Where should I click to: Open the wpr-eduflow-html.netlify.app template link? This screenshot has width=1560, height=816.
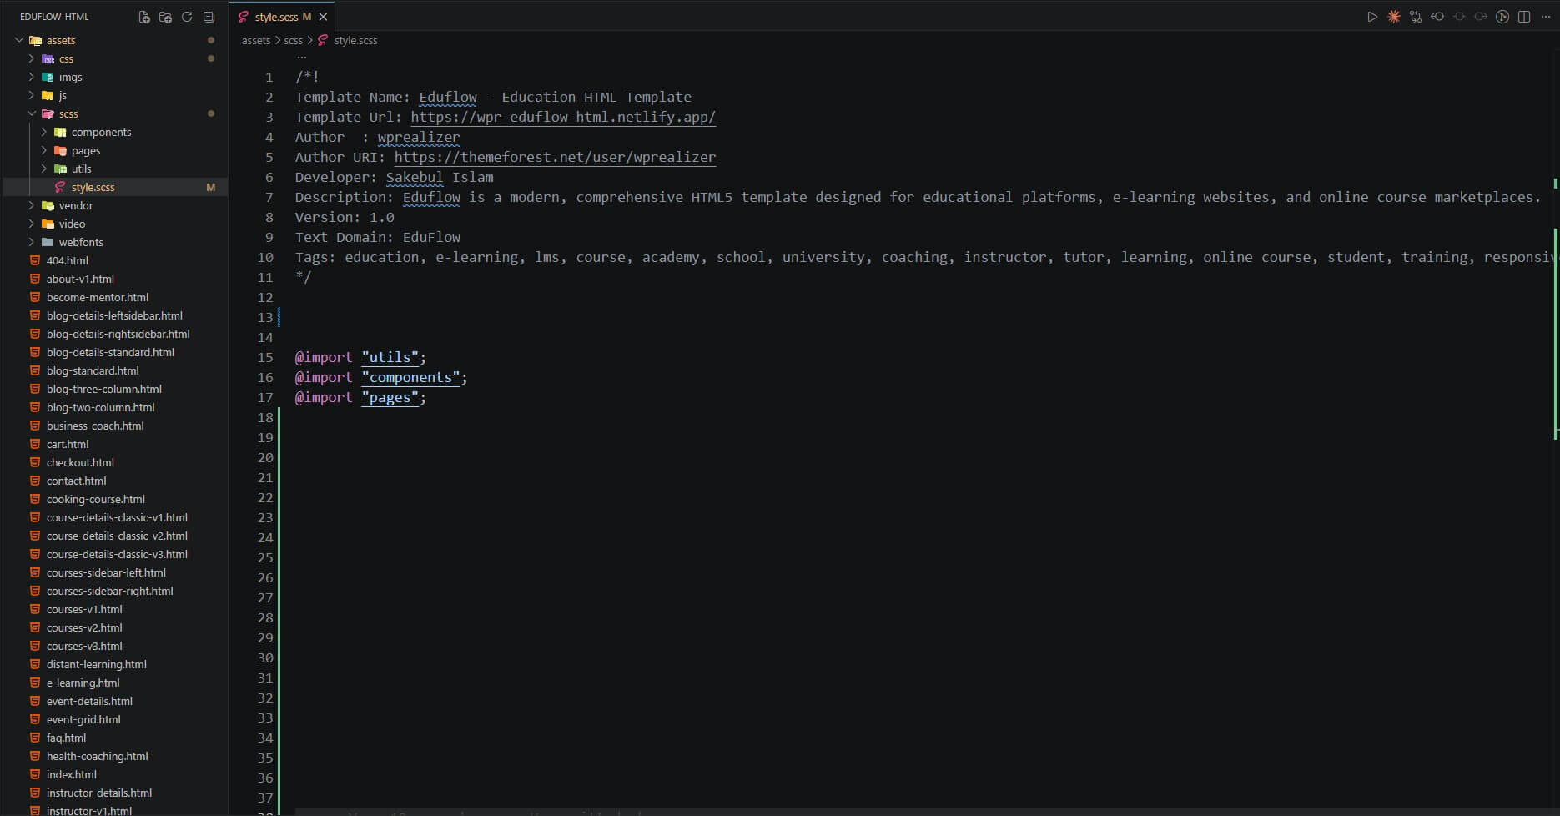(563, 117)
